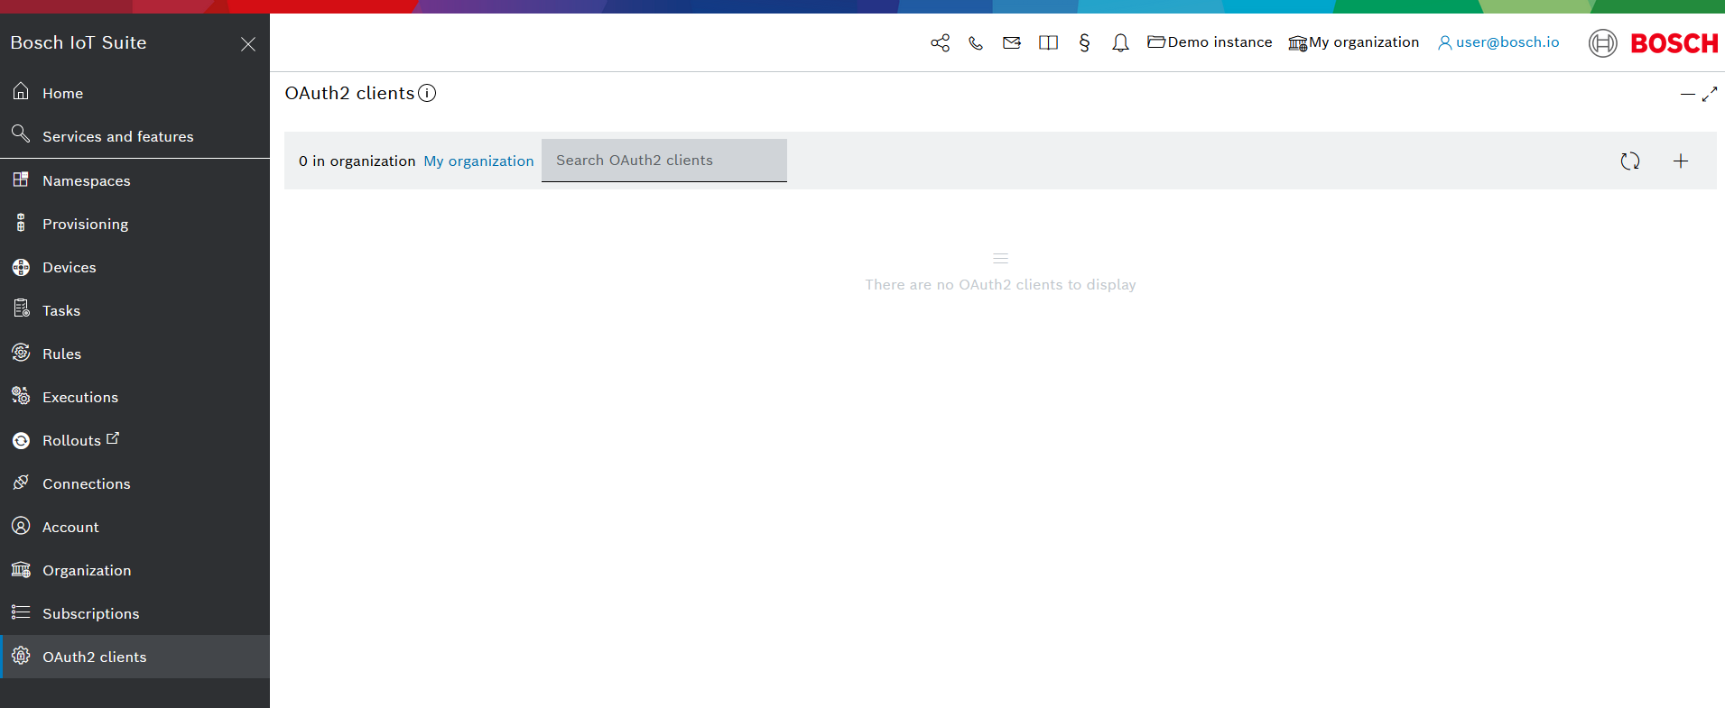Image resolution: width=1725 pixels, height=708 pixels.
Task: Click the Executions gears icon
Action: pyautogui.click(x=21, y=396)
